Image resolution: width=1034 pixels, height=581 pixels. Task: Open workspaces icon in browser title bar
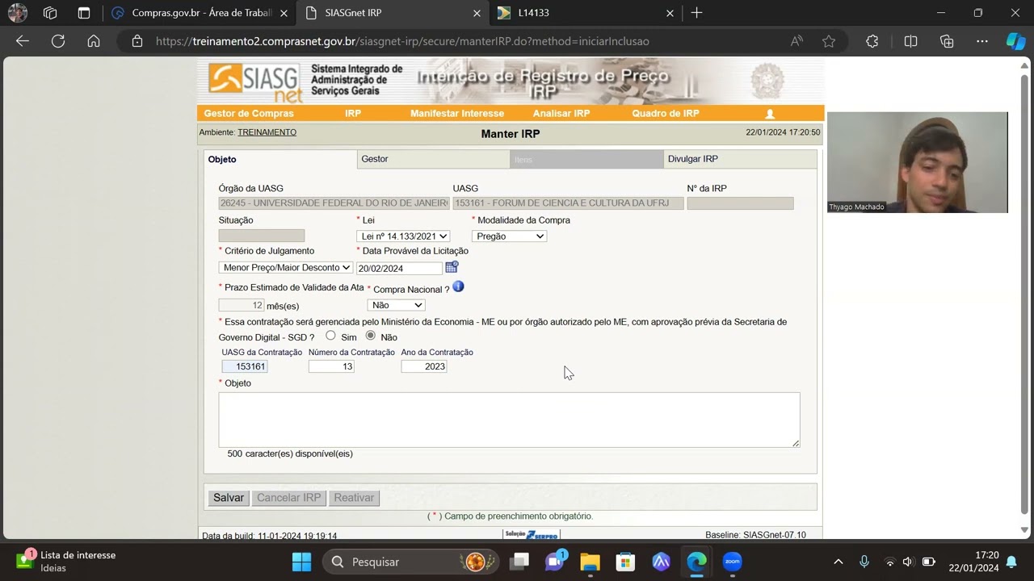[50, 13]
